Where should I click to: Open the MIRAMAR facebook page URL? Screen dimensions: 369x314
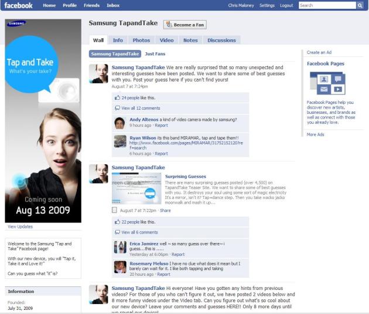pyautogui.click(x=186, y=145)
